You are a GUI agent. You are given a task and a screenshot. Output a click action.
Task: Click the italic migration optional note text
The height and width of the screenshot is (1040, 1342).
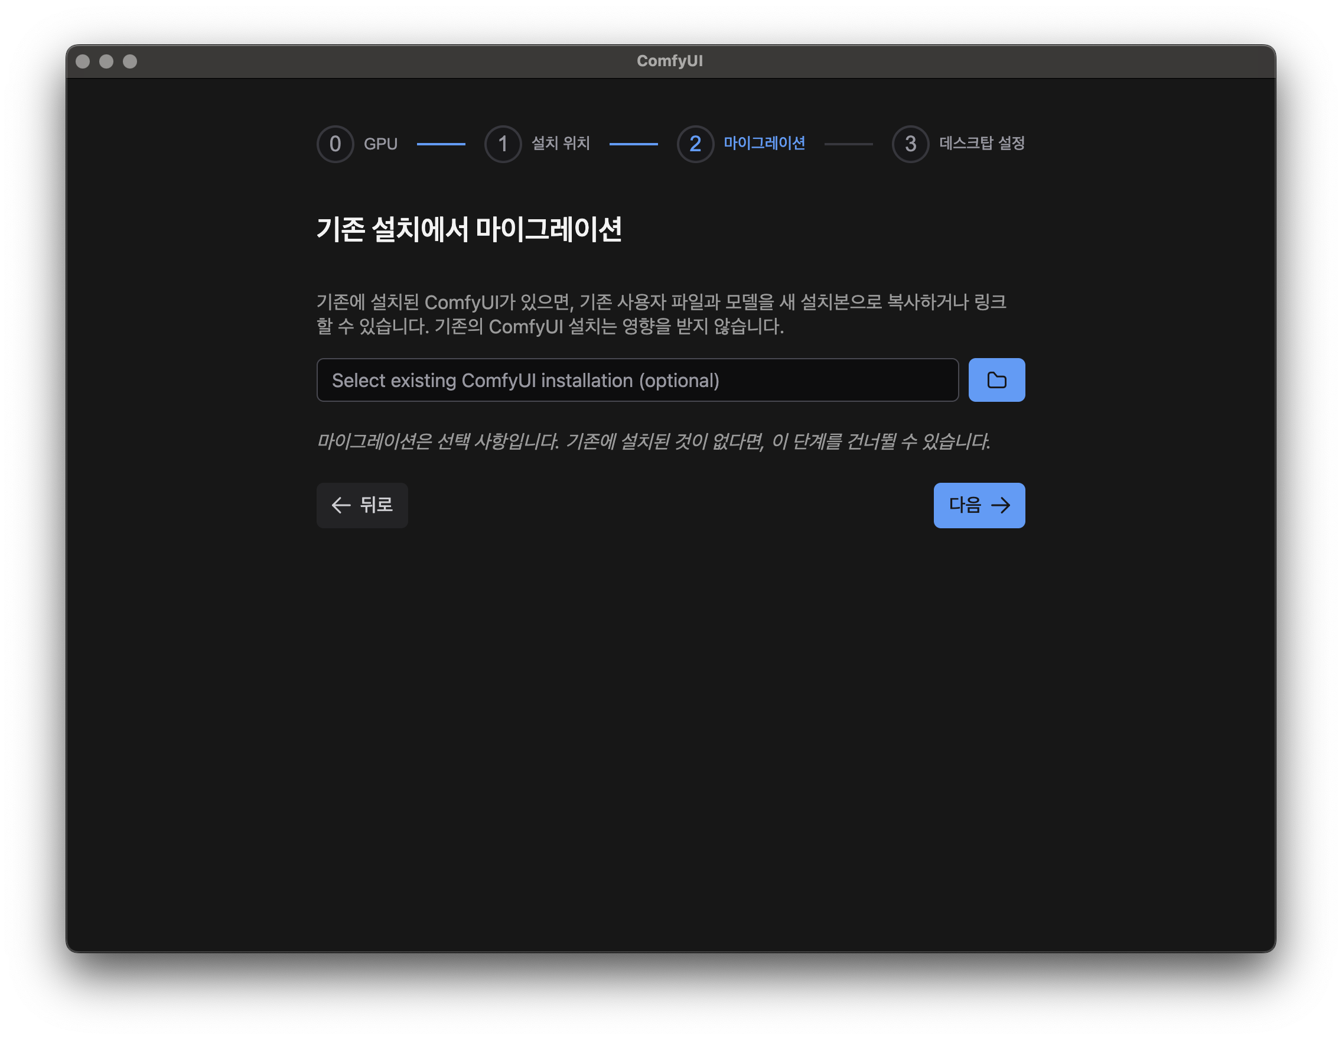(x=653, y=441)
